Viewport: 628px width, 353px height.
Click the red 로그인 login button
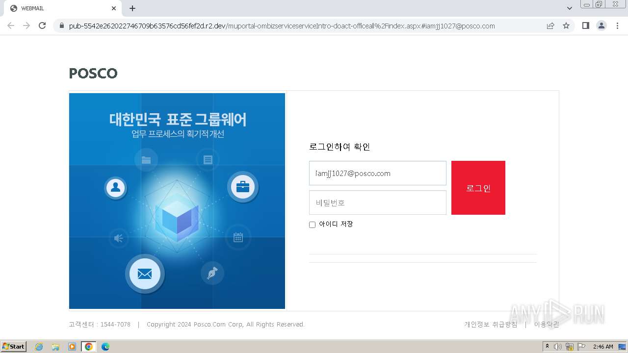[x=478, y=188]
